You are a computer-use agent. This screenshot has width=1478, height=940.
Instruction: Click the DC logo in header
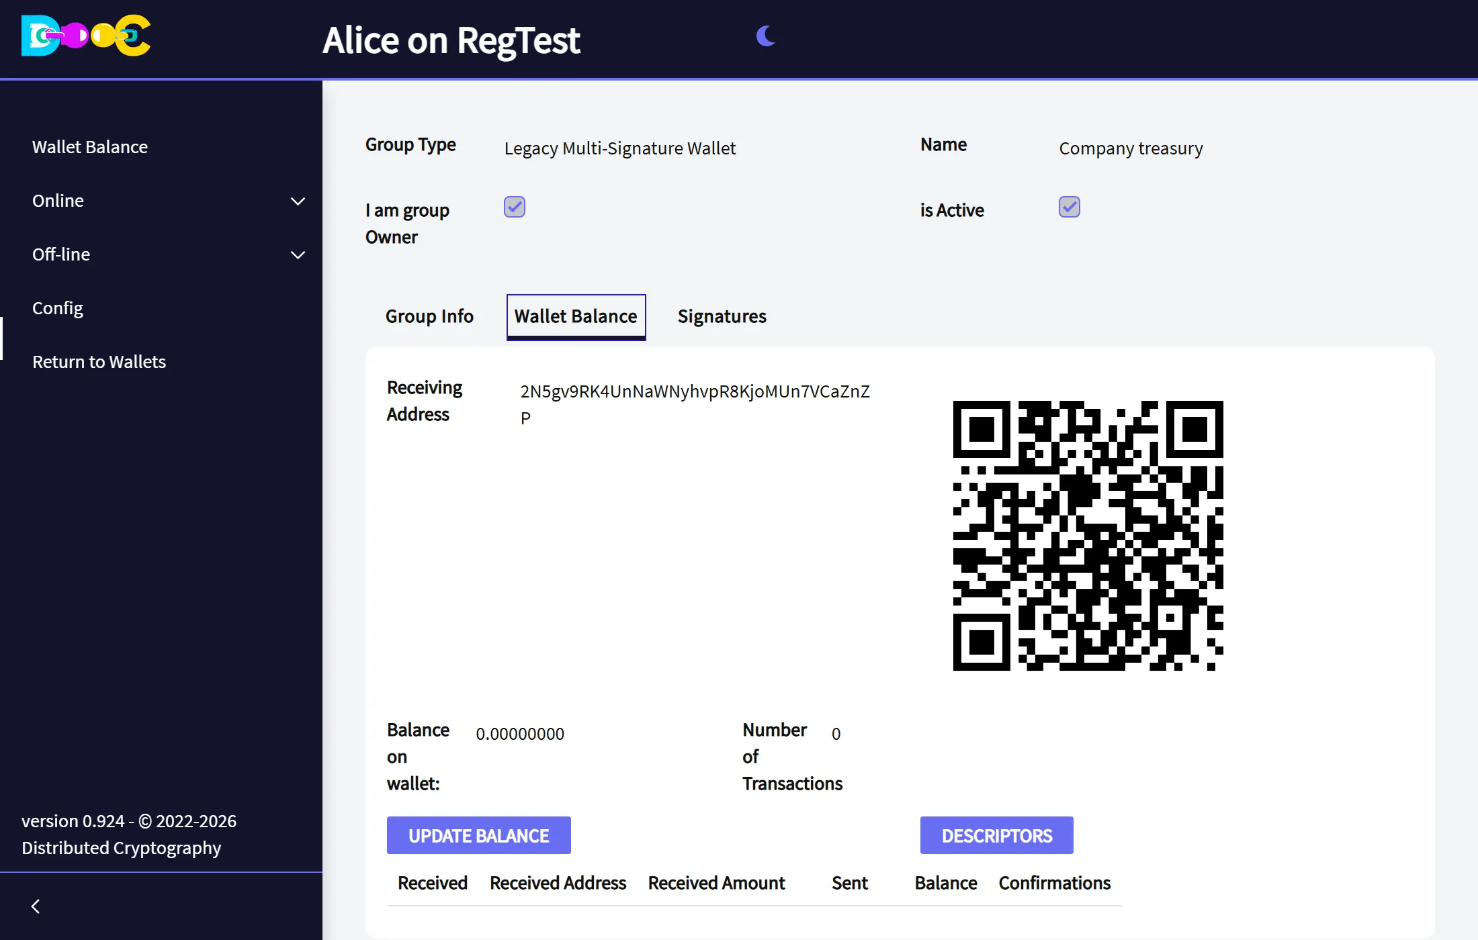[x=86, y=36]
